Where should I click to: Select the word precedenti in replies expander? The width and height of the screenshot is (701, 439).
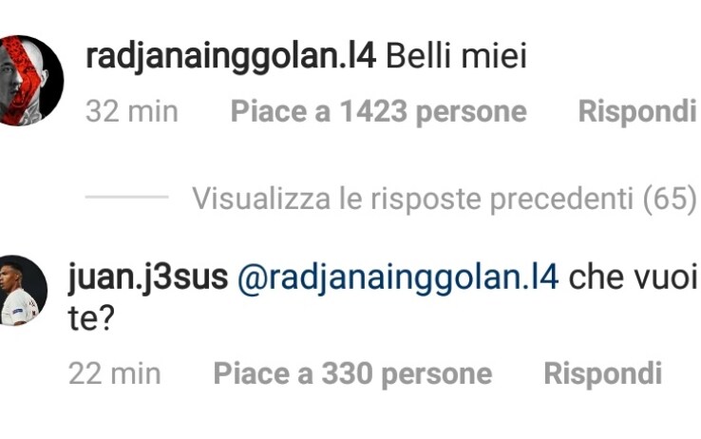coord(561,199)
